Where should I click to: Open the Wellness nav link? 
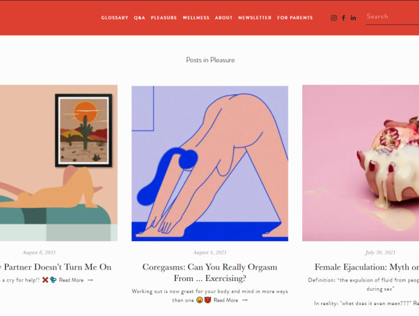click(196, 18)
